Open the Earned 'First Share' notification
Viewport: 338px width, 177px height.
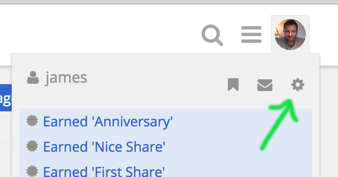tap(104, 172)
